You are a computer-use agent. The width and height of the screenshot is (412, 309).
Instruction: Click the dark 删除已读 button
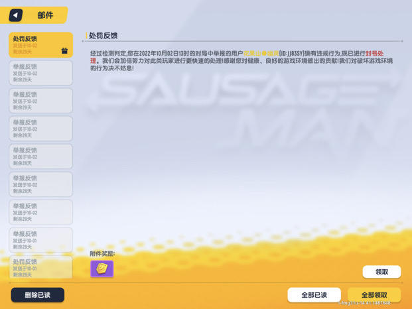point(38,294)
